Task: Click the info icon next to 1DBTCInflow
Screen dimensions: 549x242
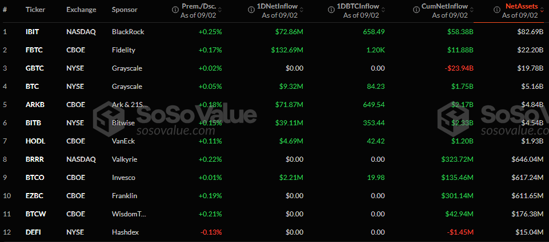Action: 332,7
